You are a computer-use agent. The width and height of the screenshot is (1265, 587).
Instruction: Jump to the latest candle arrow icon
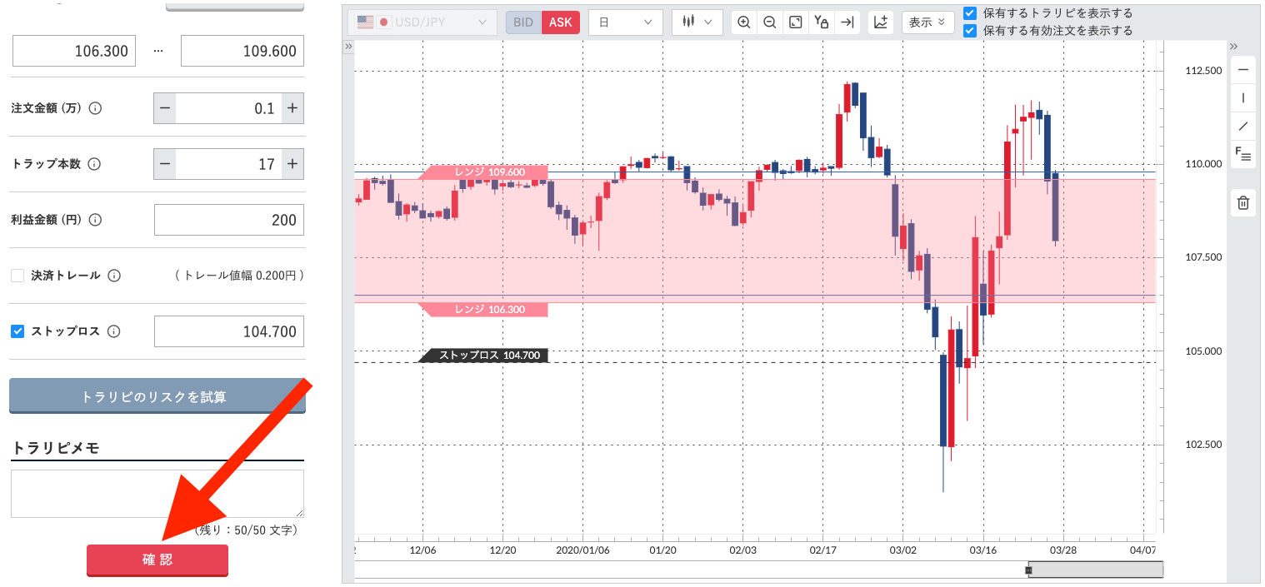(847, 22)
